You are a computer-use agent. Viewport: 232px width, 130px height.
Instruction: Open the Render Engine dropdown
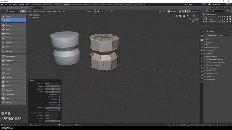click(x=224, y=35)
